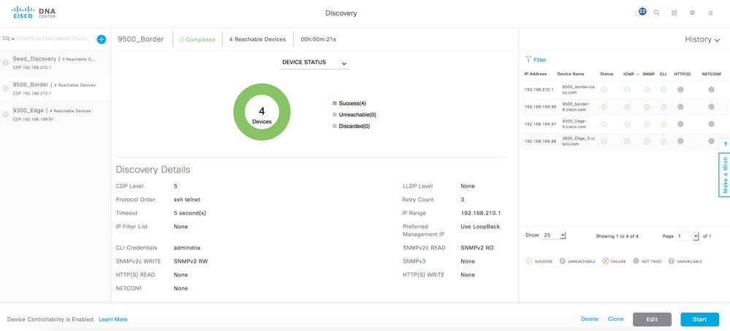Click the IP Range value 192.168.210.1

481,213
